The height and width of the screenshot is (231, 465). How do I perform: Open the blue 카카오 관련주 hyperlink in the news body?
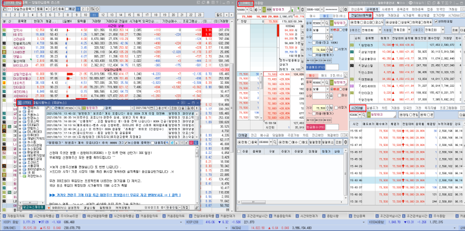pos(115,195)
